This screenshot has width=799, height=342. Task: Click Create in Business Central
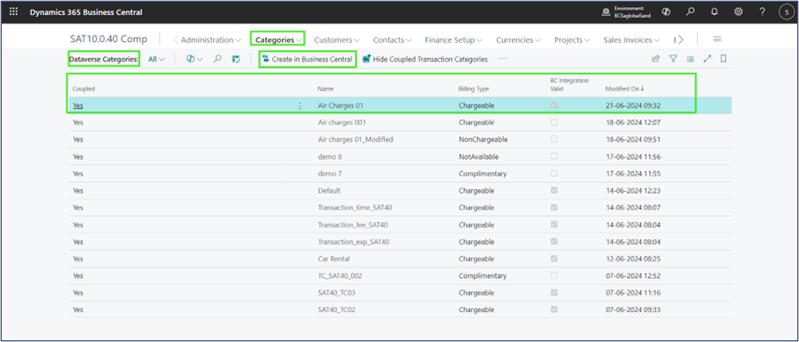[307, 59]
